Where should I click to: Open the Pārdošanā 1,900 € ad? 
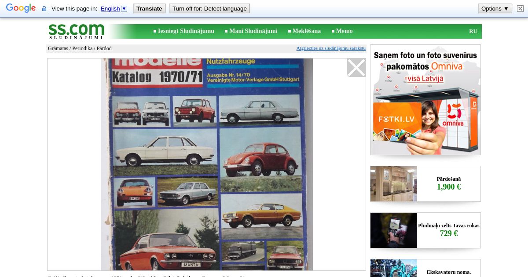click(425, 184)
